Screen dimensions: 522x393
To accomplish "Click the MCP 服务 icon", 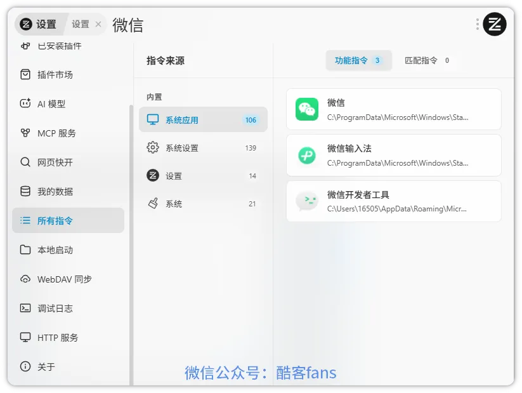I will (x=25, y=133).
